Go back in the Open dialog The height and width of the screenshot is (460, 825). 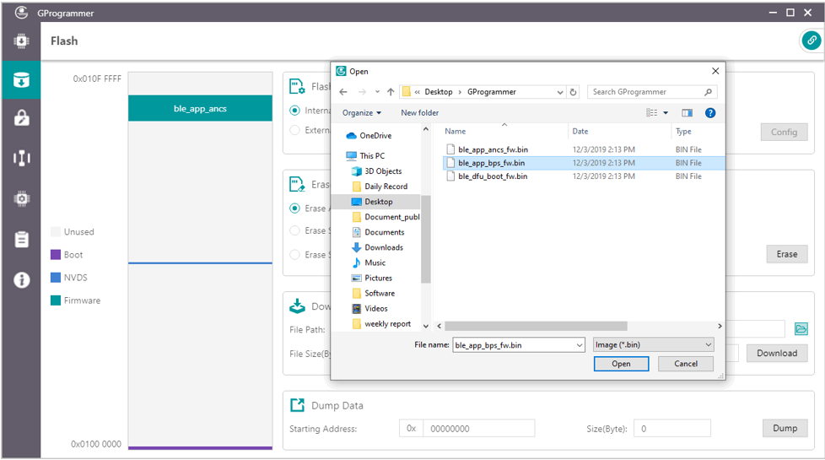click(343, 92)
